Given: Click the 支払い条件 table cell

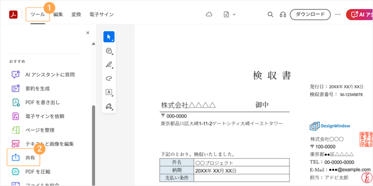Looking at the screenshot, I should point(177,178).
